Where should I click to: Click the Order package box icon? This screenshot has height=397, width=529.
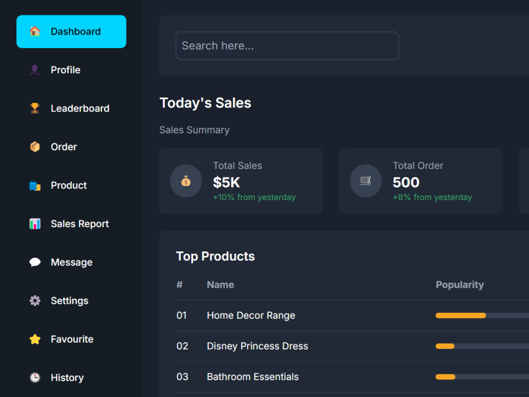click(35, 147)
